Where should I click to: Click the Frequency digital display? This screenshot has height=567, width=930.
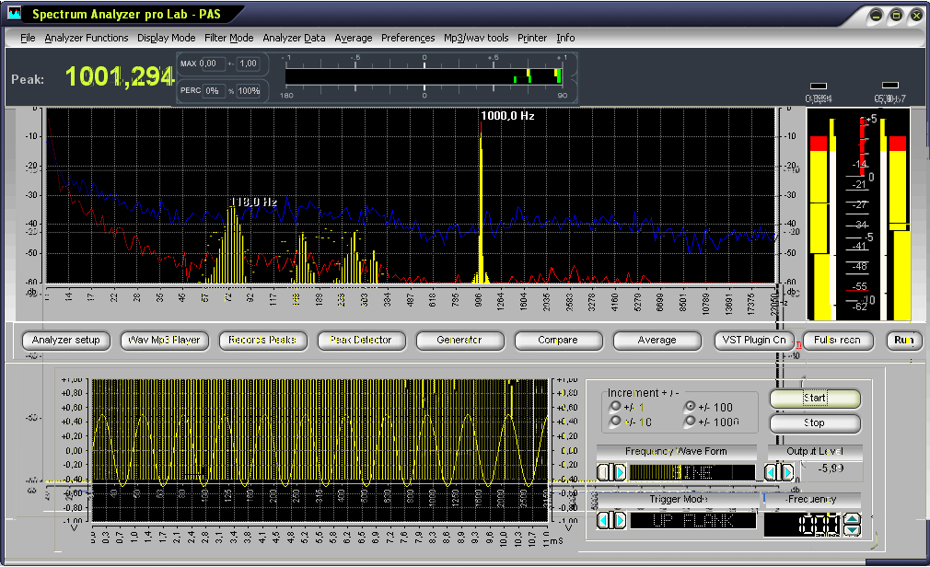tap(804, 525)
